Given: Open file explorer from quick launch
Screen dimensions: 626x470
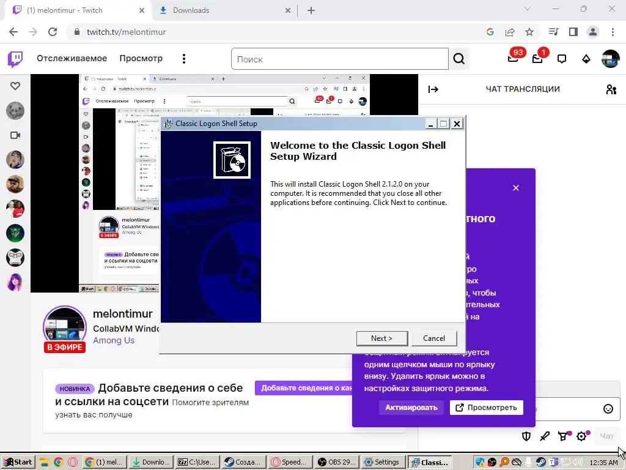Looking at the screenshot, I should click(x=44, y=463).
